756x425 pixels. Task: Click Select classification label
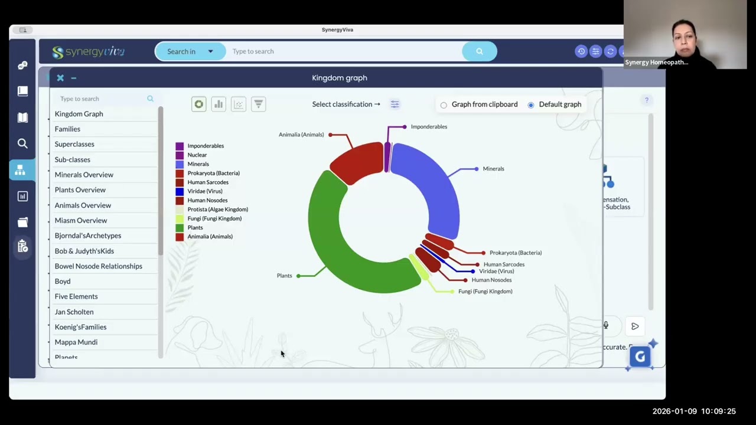346,104
